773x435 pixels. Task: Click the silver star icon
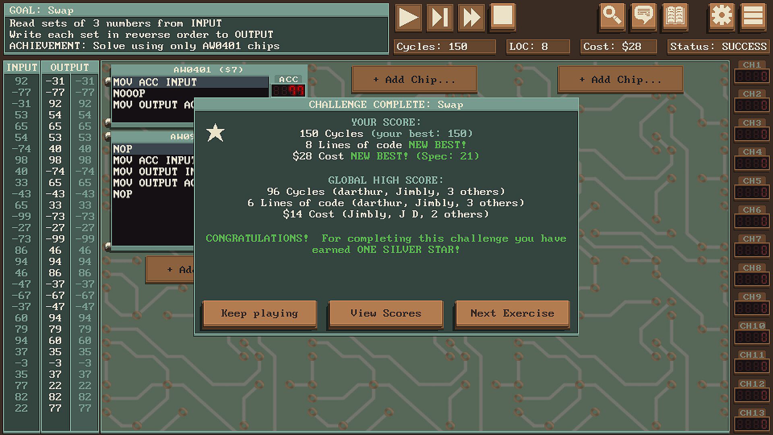pos(215,133)
